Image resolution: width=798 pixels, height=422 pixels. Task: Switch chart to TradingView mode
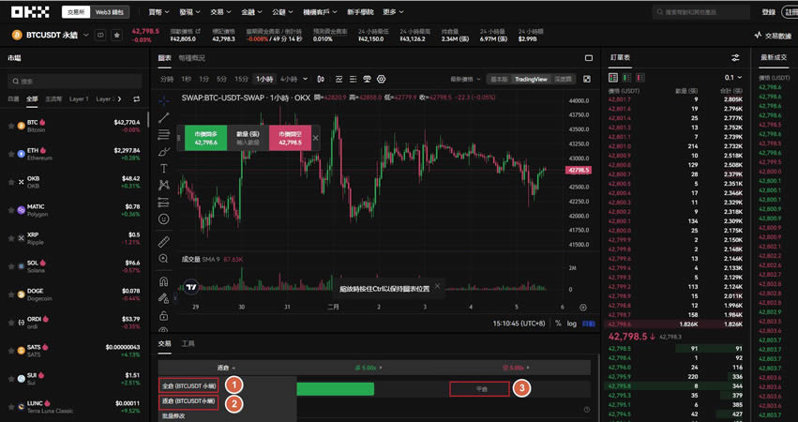531,80
